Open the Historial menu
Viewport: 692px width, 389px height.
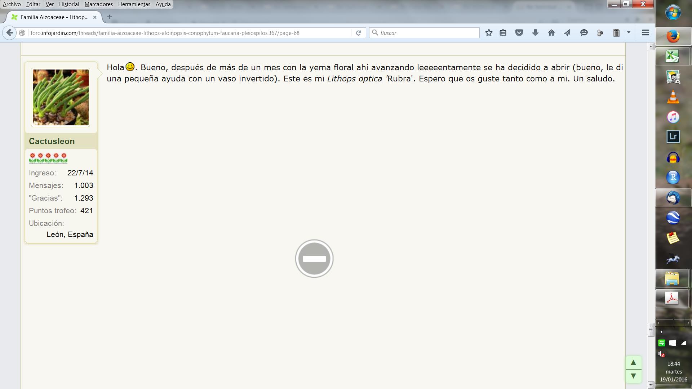pyautogui.click(x=69, y=4)
